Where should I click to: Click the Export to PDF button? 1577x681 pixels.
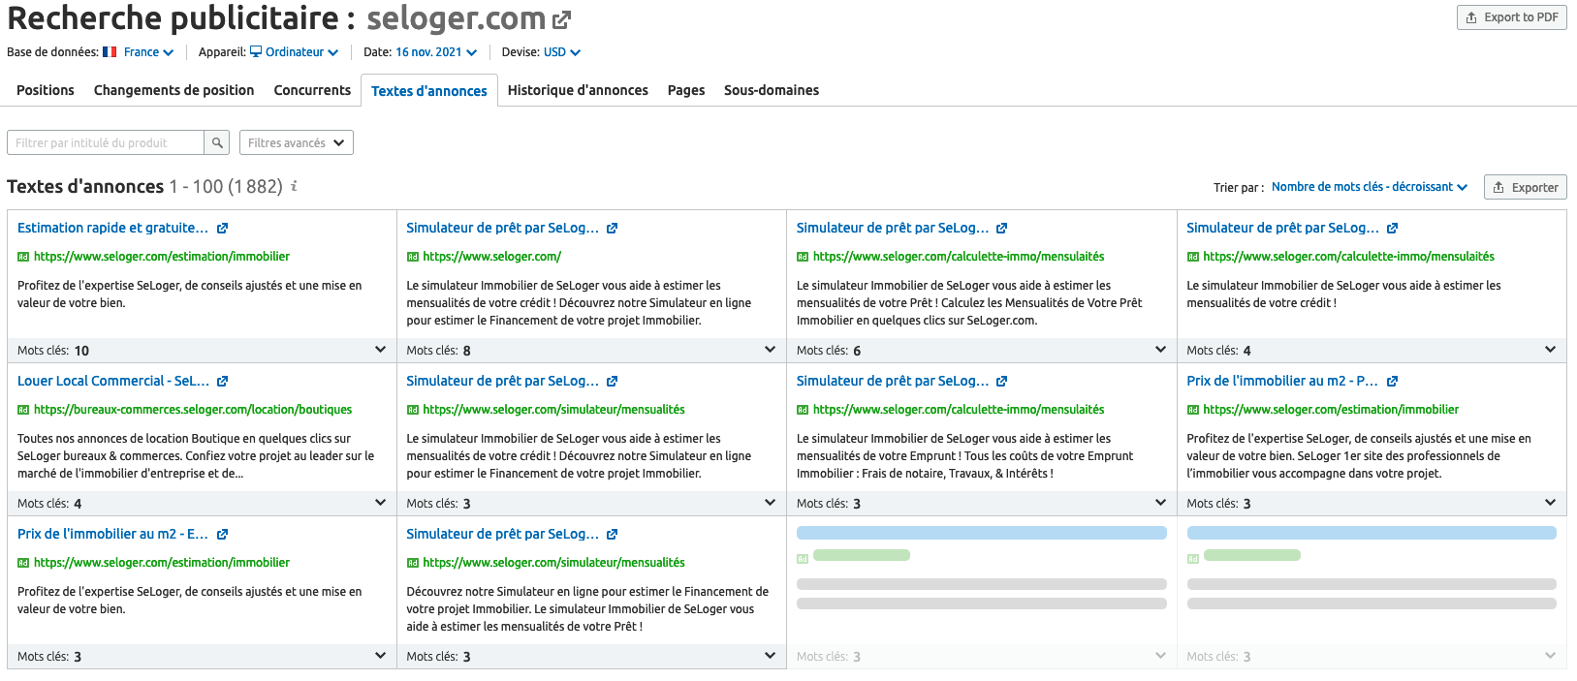(1511, 17)
